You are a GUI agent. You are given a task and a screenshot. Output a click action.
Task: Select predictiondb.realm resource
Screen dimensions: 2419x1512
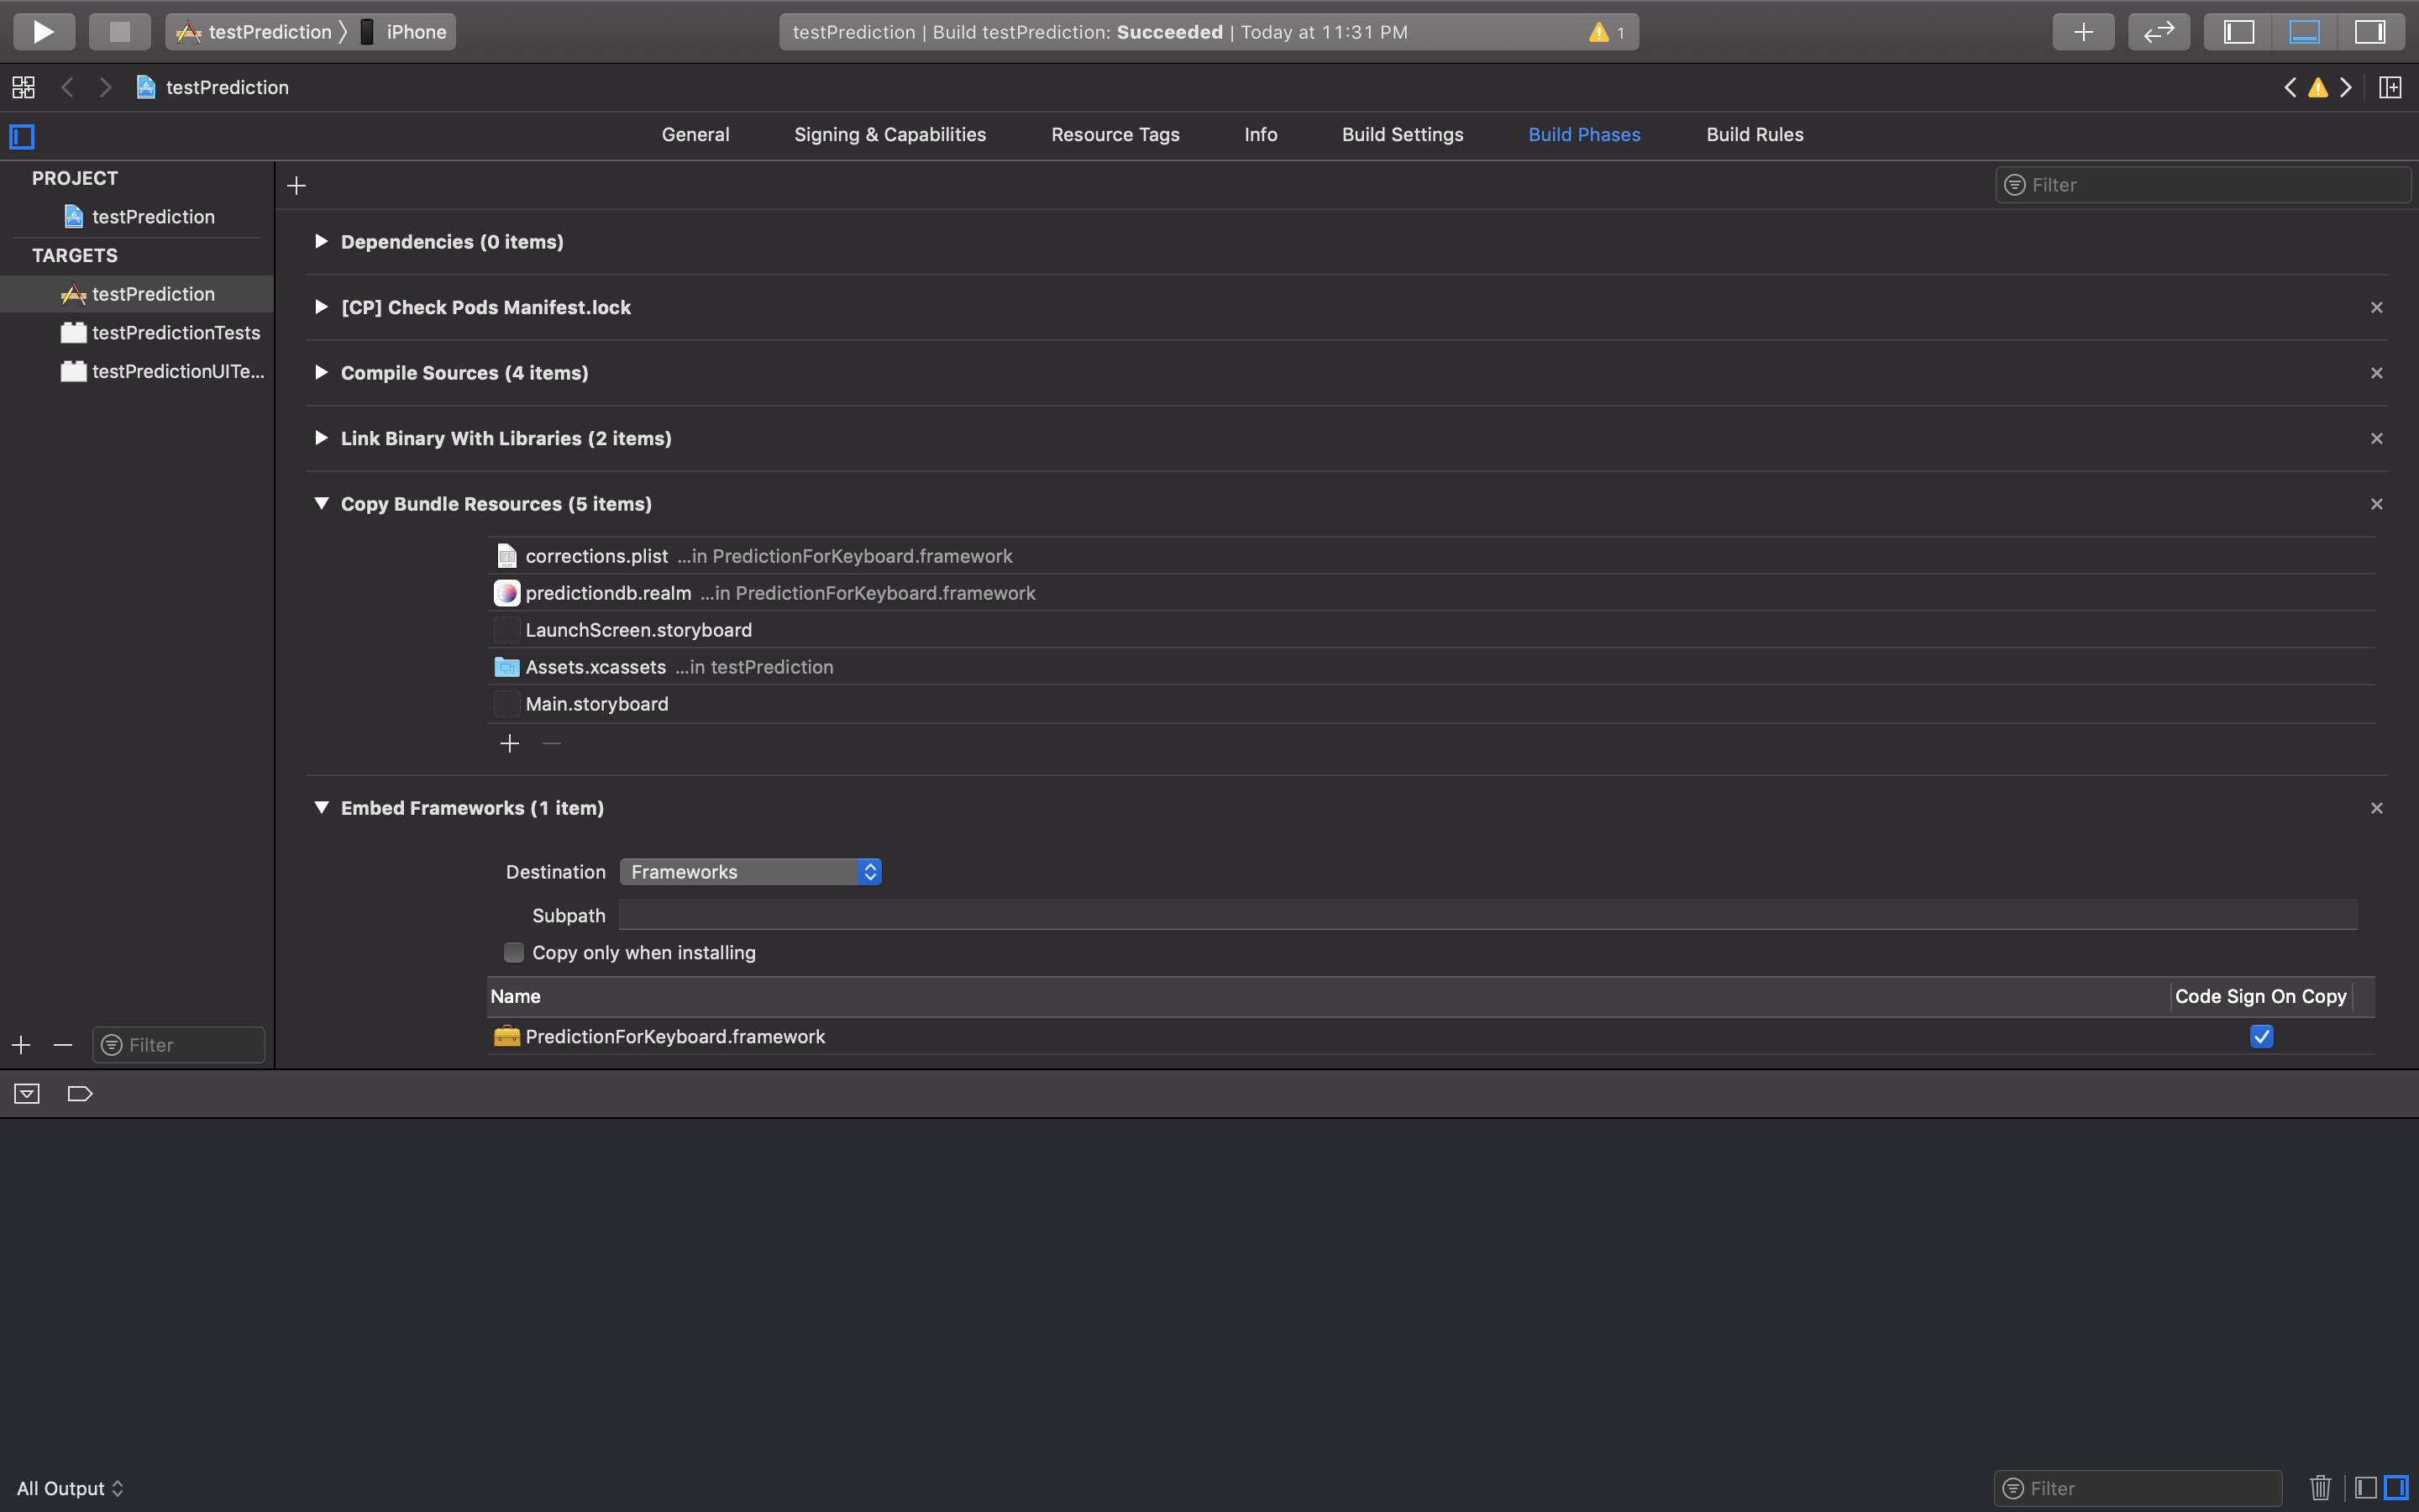(1430, 593)
